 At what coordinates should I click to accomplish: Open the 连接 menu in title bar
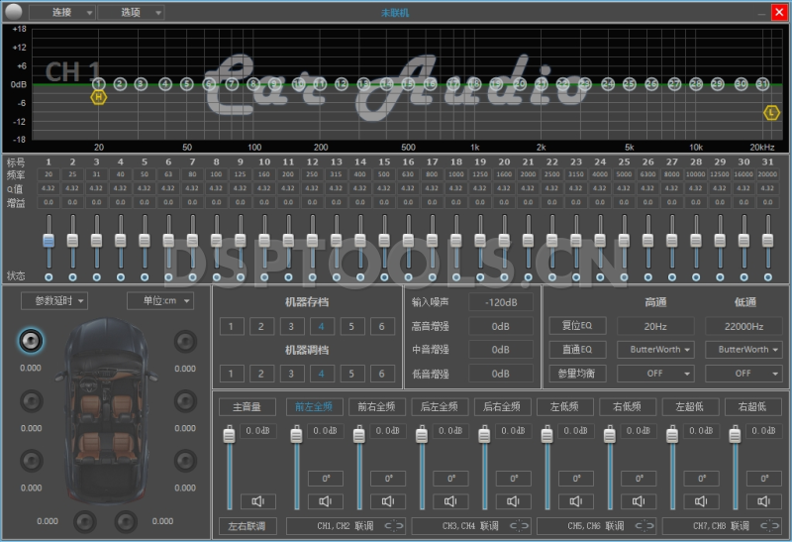point(61,12)
